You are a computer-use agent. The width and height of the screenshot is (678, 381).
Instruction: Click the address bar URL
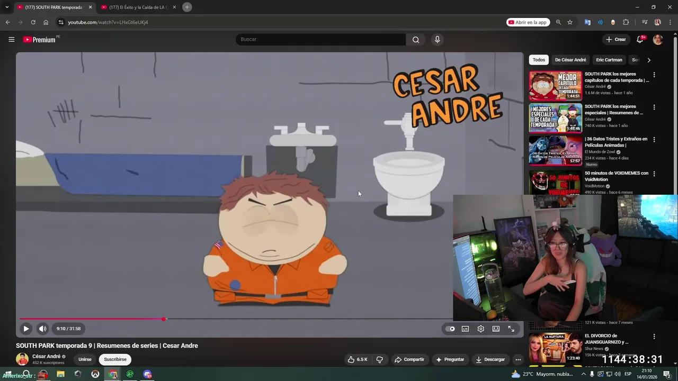(x=108, y=22)
